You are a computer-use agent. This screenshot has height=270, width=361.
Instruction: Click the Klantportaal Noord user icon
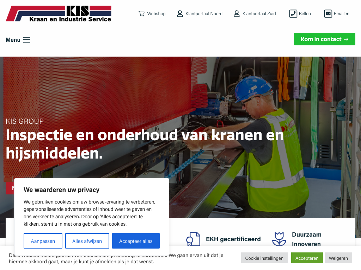(x=180, y=14)
